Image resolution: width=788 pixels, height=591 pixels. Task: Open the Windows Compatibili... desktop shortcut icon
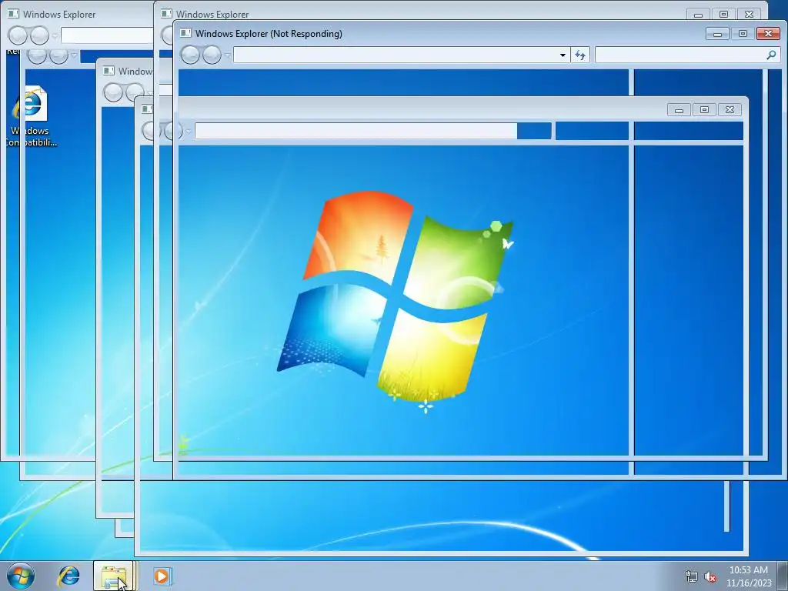point(30,116)
